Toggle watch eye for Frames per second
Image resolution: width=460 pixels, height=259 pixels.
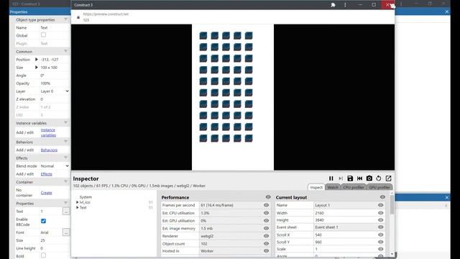click(x=266, y=205)
